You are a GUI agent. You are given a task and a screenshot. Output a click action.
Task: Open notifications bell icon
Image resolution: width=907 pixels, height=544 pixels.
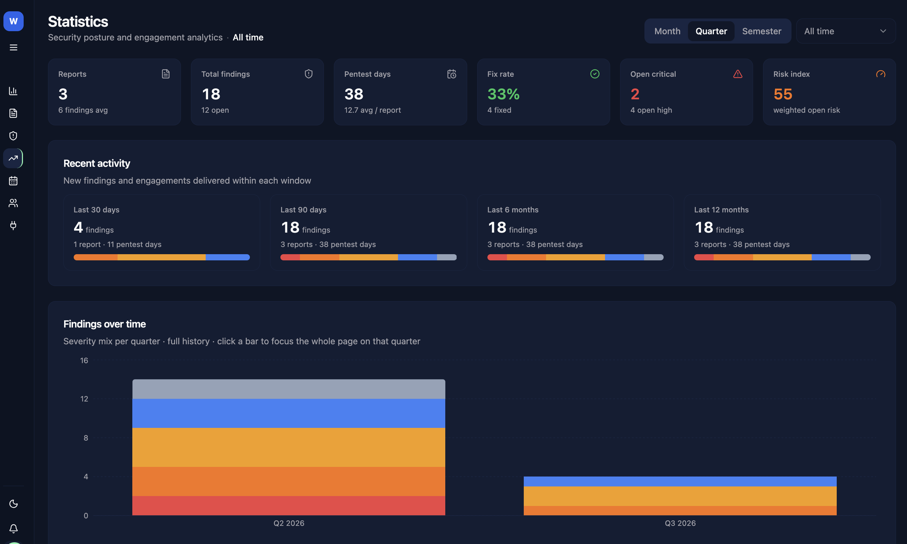14,528
